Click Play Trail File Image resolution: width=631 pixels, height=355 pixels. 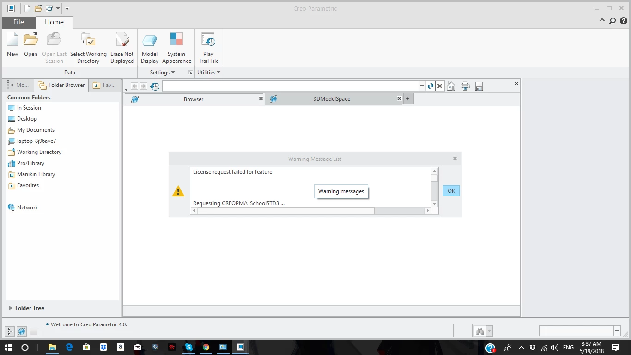tap(208, 48)
